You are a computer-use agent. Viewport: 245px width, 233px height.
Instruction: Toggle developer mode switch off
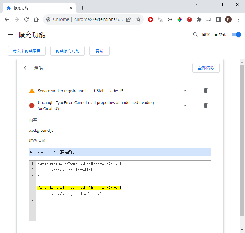click(236, 35)
